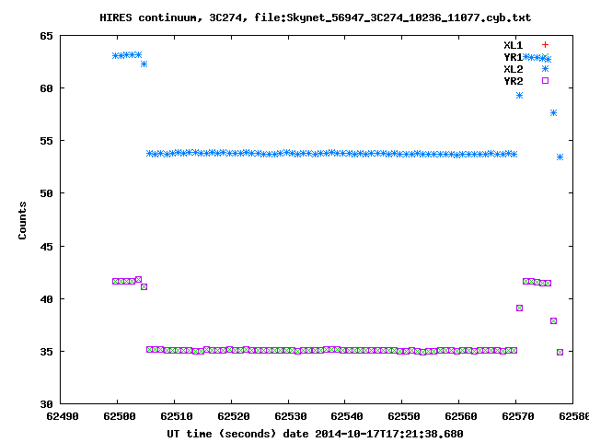The height and width of the screenshot is (442, 589).
Task: Click the purple square marker beside YR2 legend
Action: coord(545,80)
